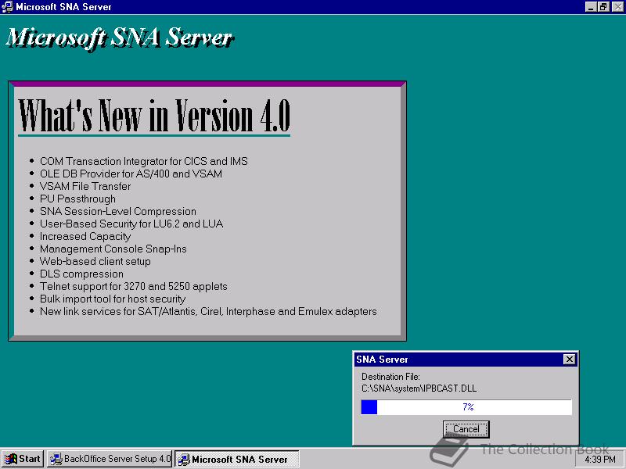Open the Windows Start menu
Screen dimensions: 626x469
[23, 459]
